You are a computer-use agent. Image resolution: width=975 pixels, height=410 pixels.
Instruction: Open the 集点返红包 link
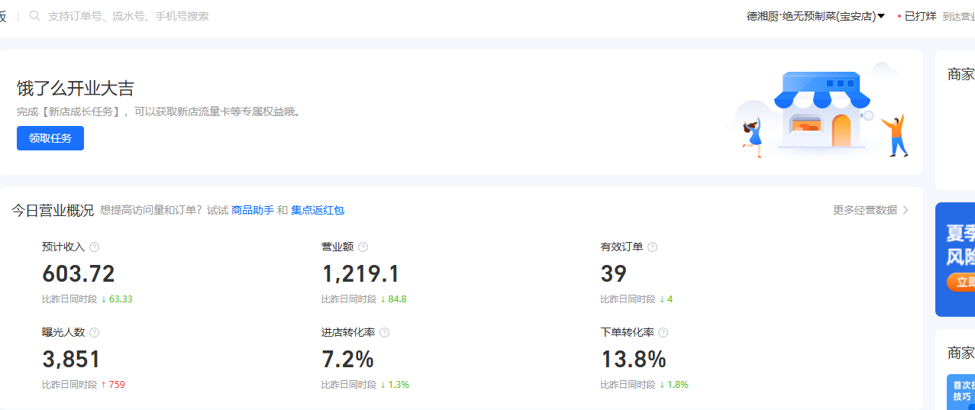tap(318, 210)
